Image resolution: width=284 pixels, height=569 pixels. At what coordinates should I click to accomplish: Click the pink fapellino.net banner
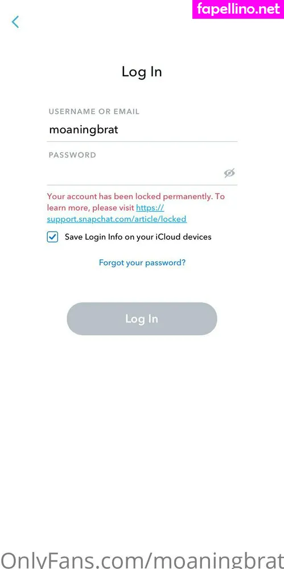238,9
